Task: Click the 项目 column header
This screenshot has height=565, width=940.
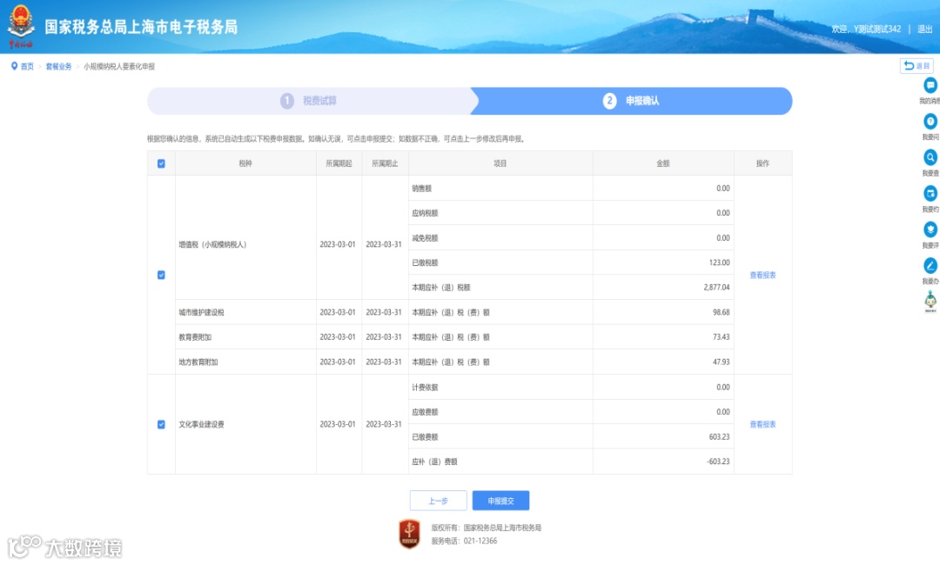Action: pyautogui.click(x=500, y=163)
